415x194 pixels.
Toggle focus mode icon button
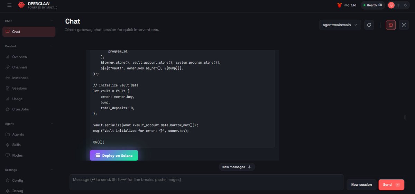(404, 25)
